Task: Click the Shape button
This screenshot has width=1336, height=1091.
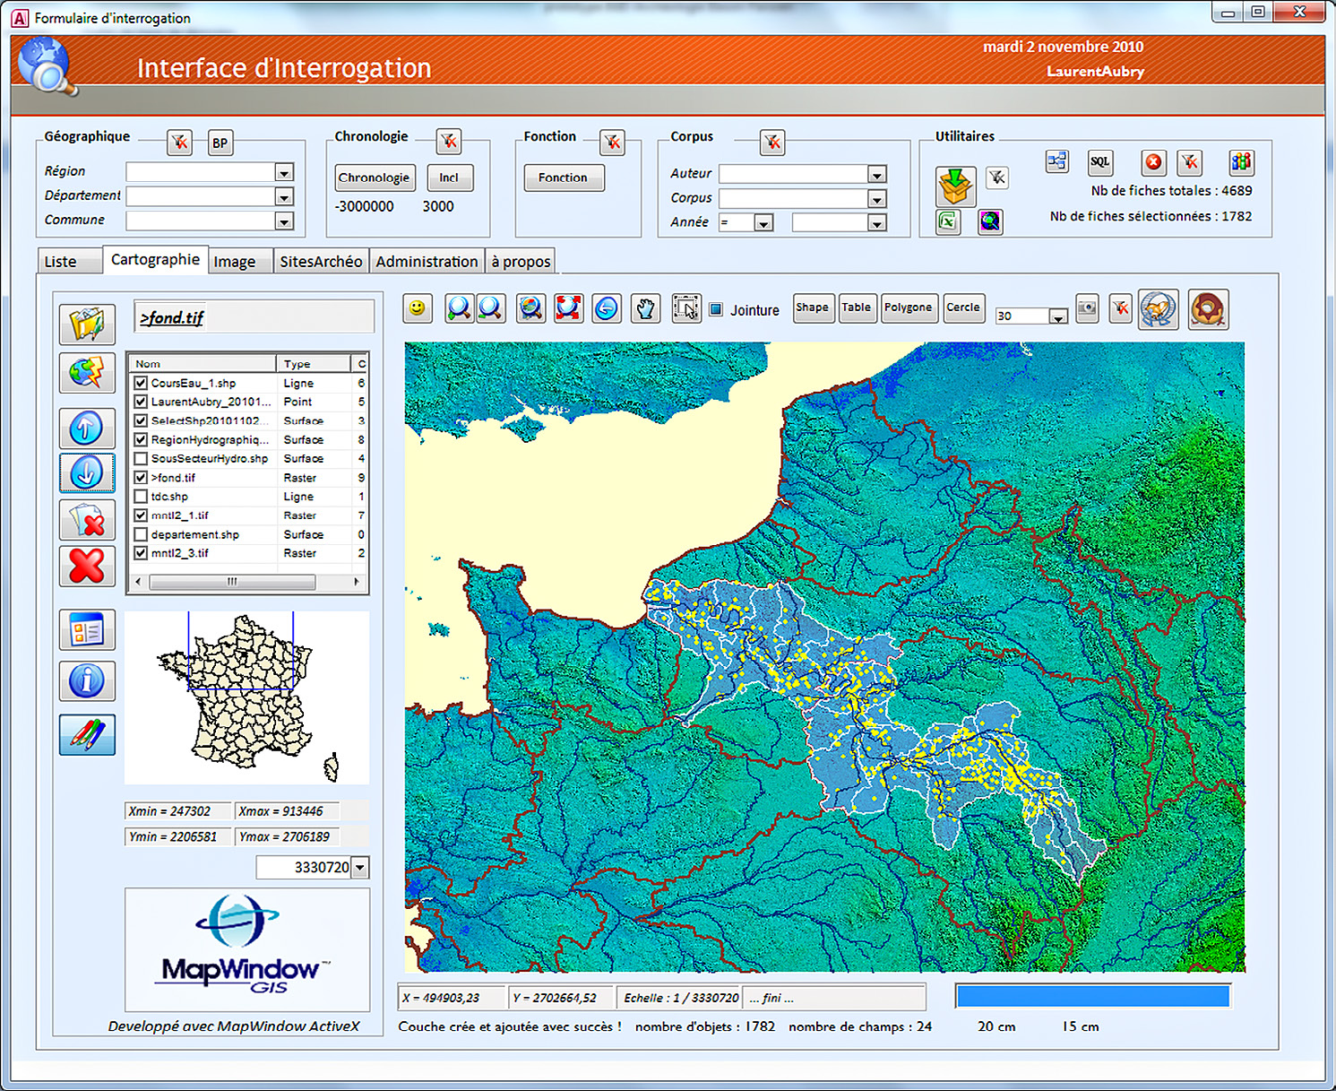Action: click(813, 307)
